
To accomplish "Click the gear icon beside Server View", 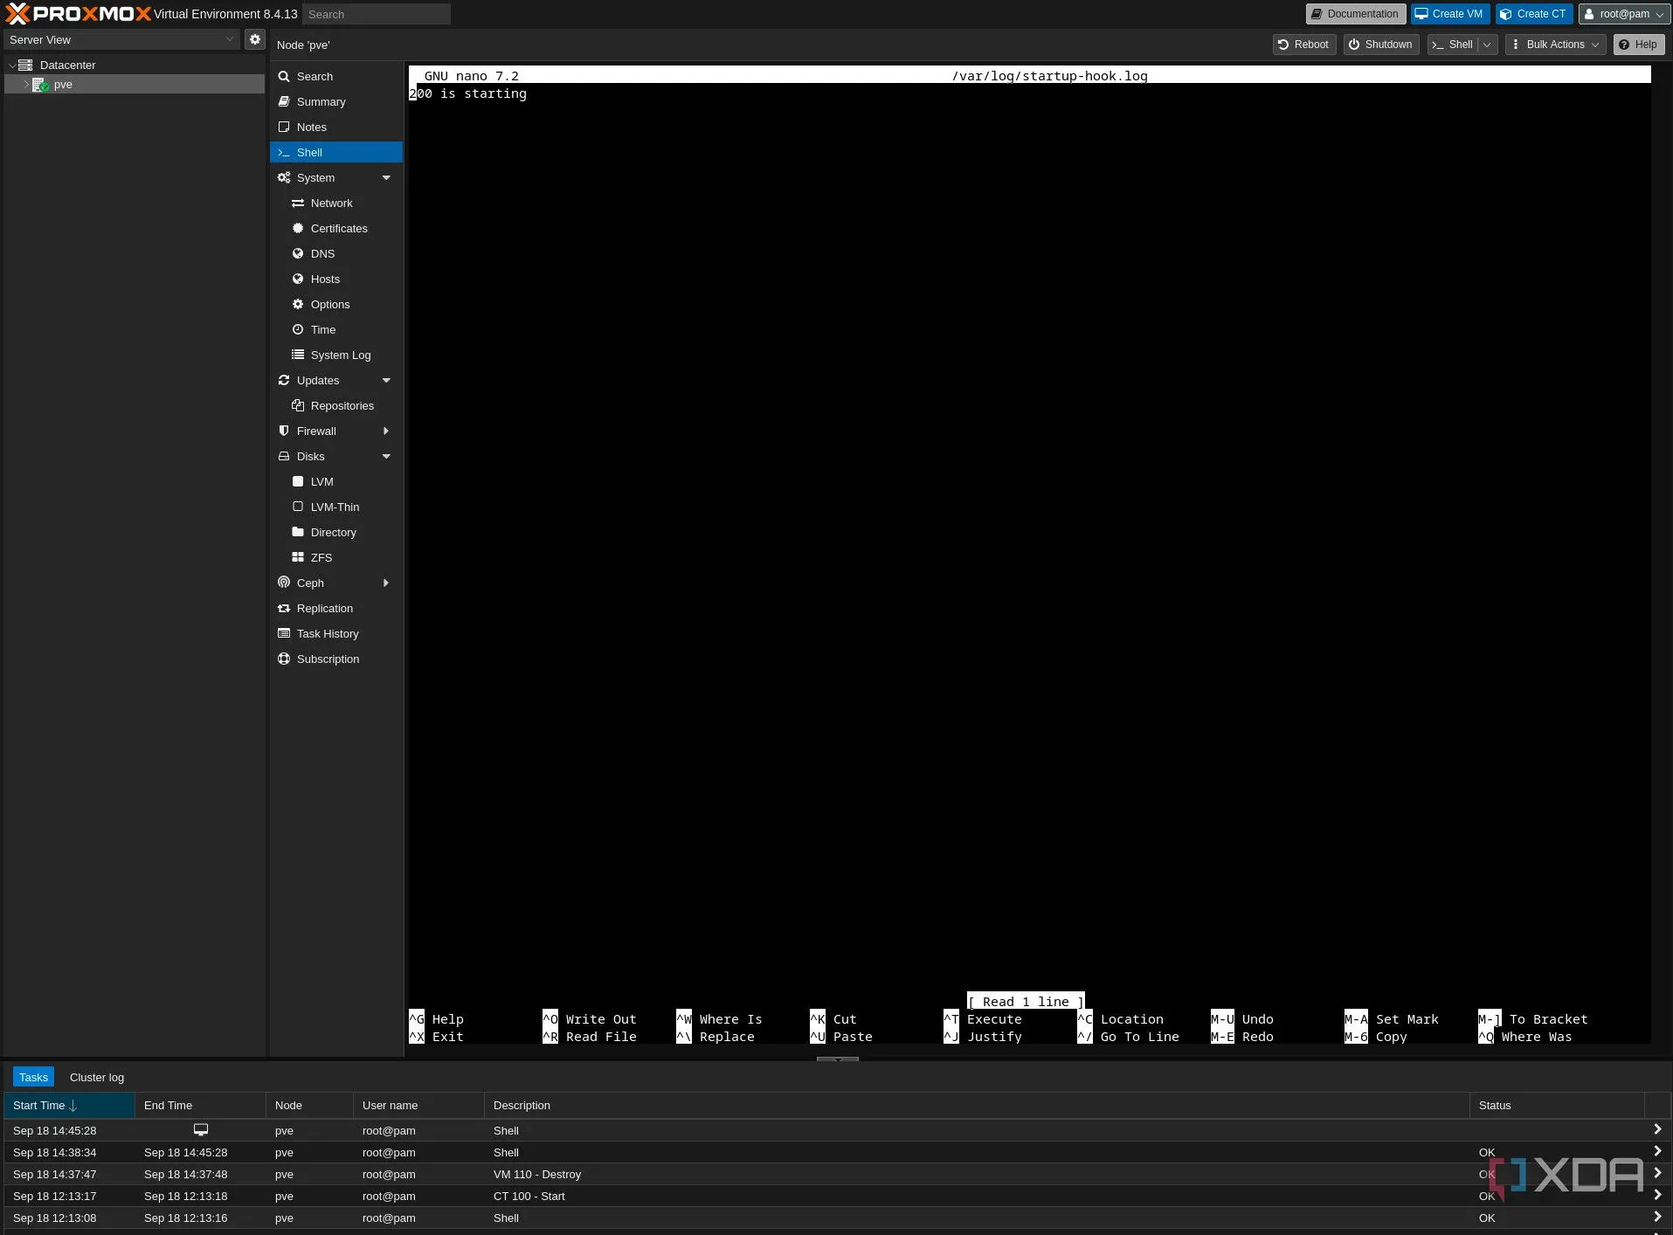I will point(254,39).
